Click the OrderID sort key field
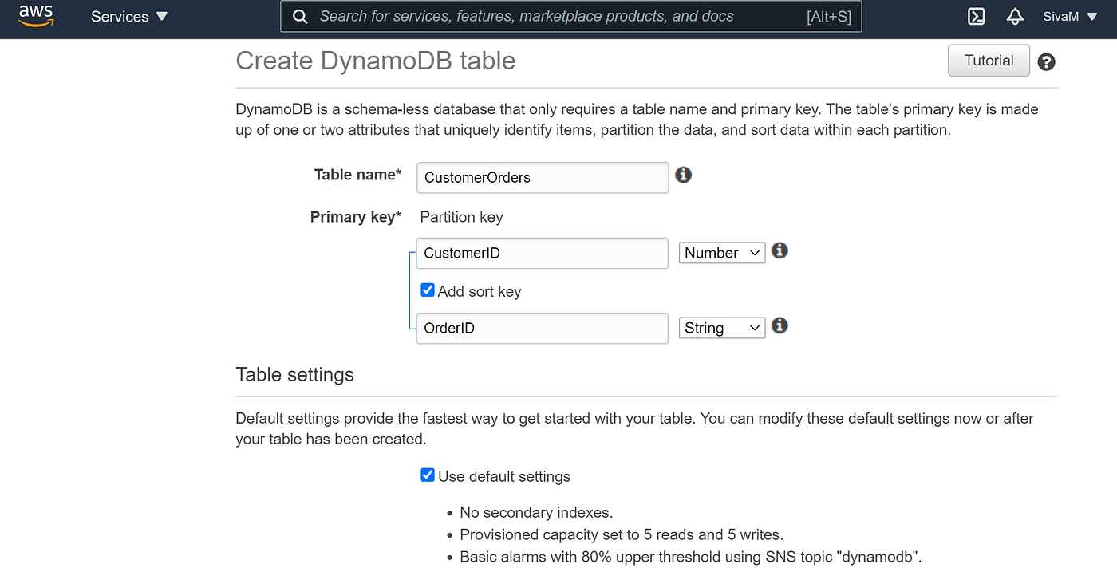The height and width of the screenshot is (568, 1117). (543, 328)
